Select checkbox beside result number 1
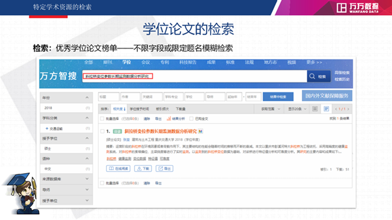Image resolution: width=392 pixels, height=220 pixels. pos(102,131)
